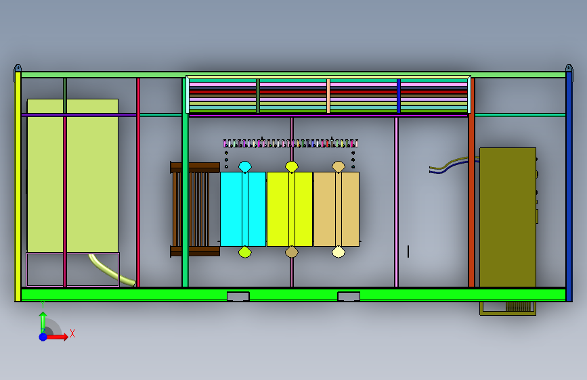Select the lime bottom bushing under cyan coil
This screenshot has width=587, height=380.
click(x=245, y=252)
